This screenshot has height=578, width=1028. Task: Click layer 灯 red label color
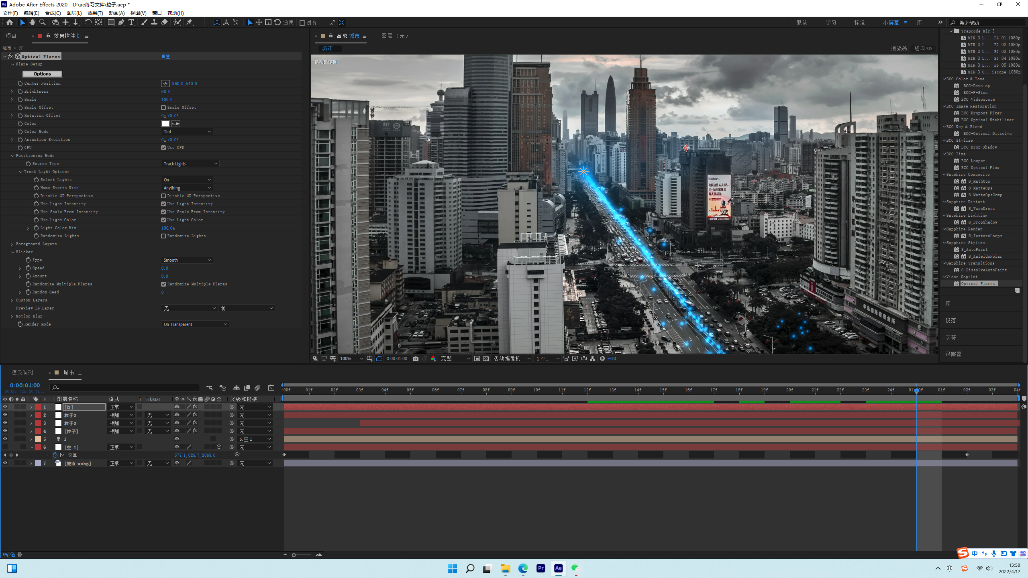(38, 407)
